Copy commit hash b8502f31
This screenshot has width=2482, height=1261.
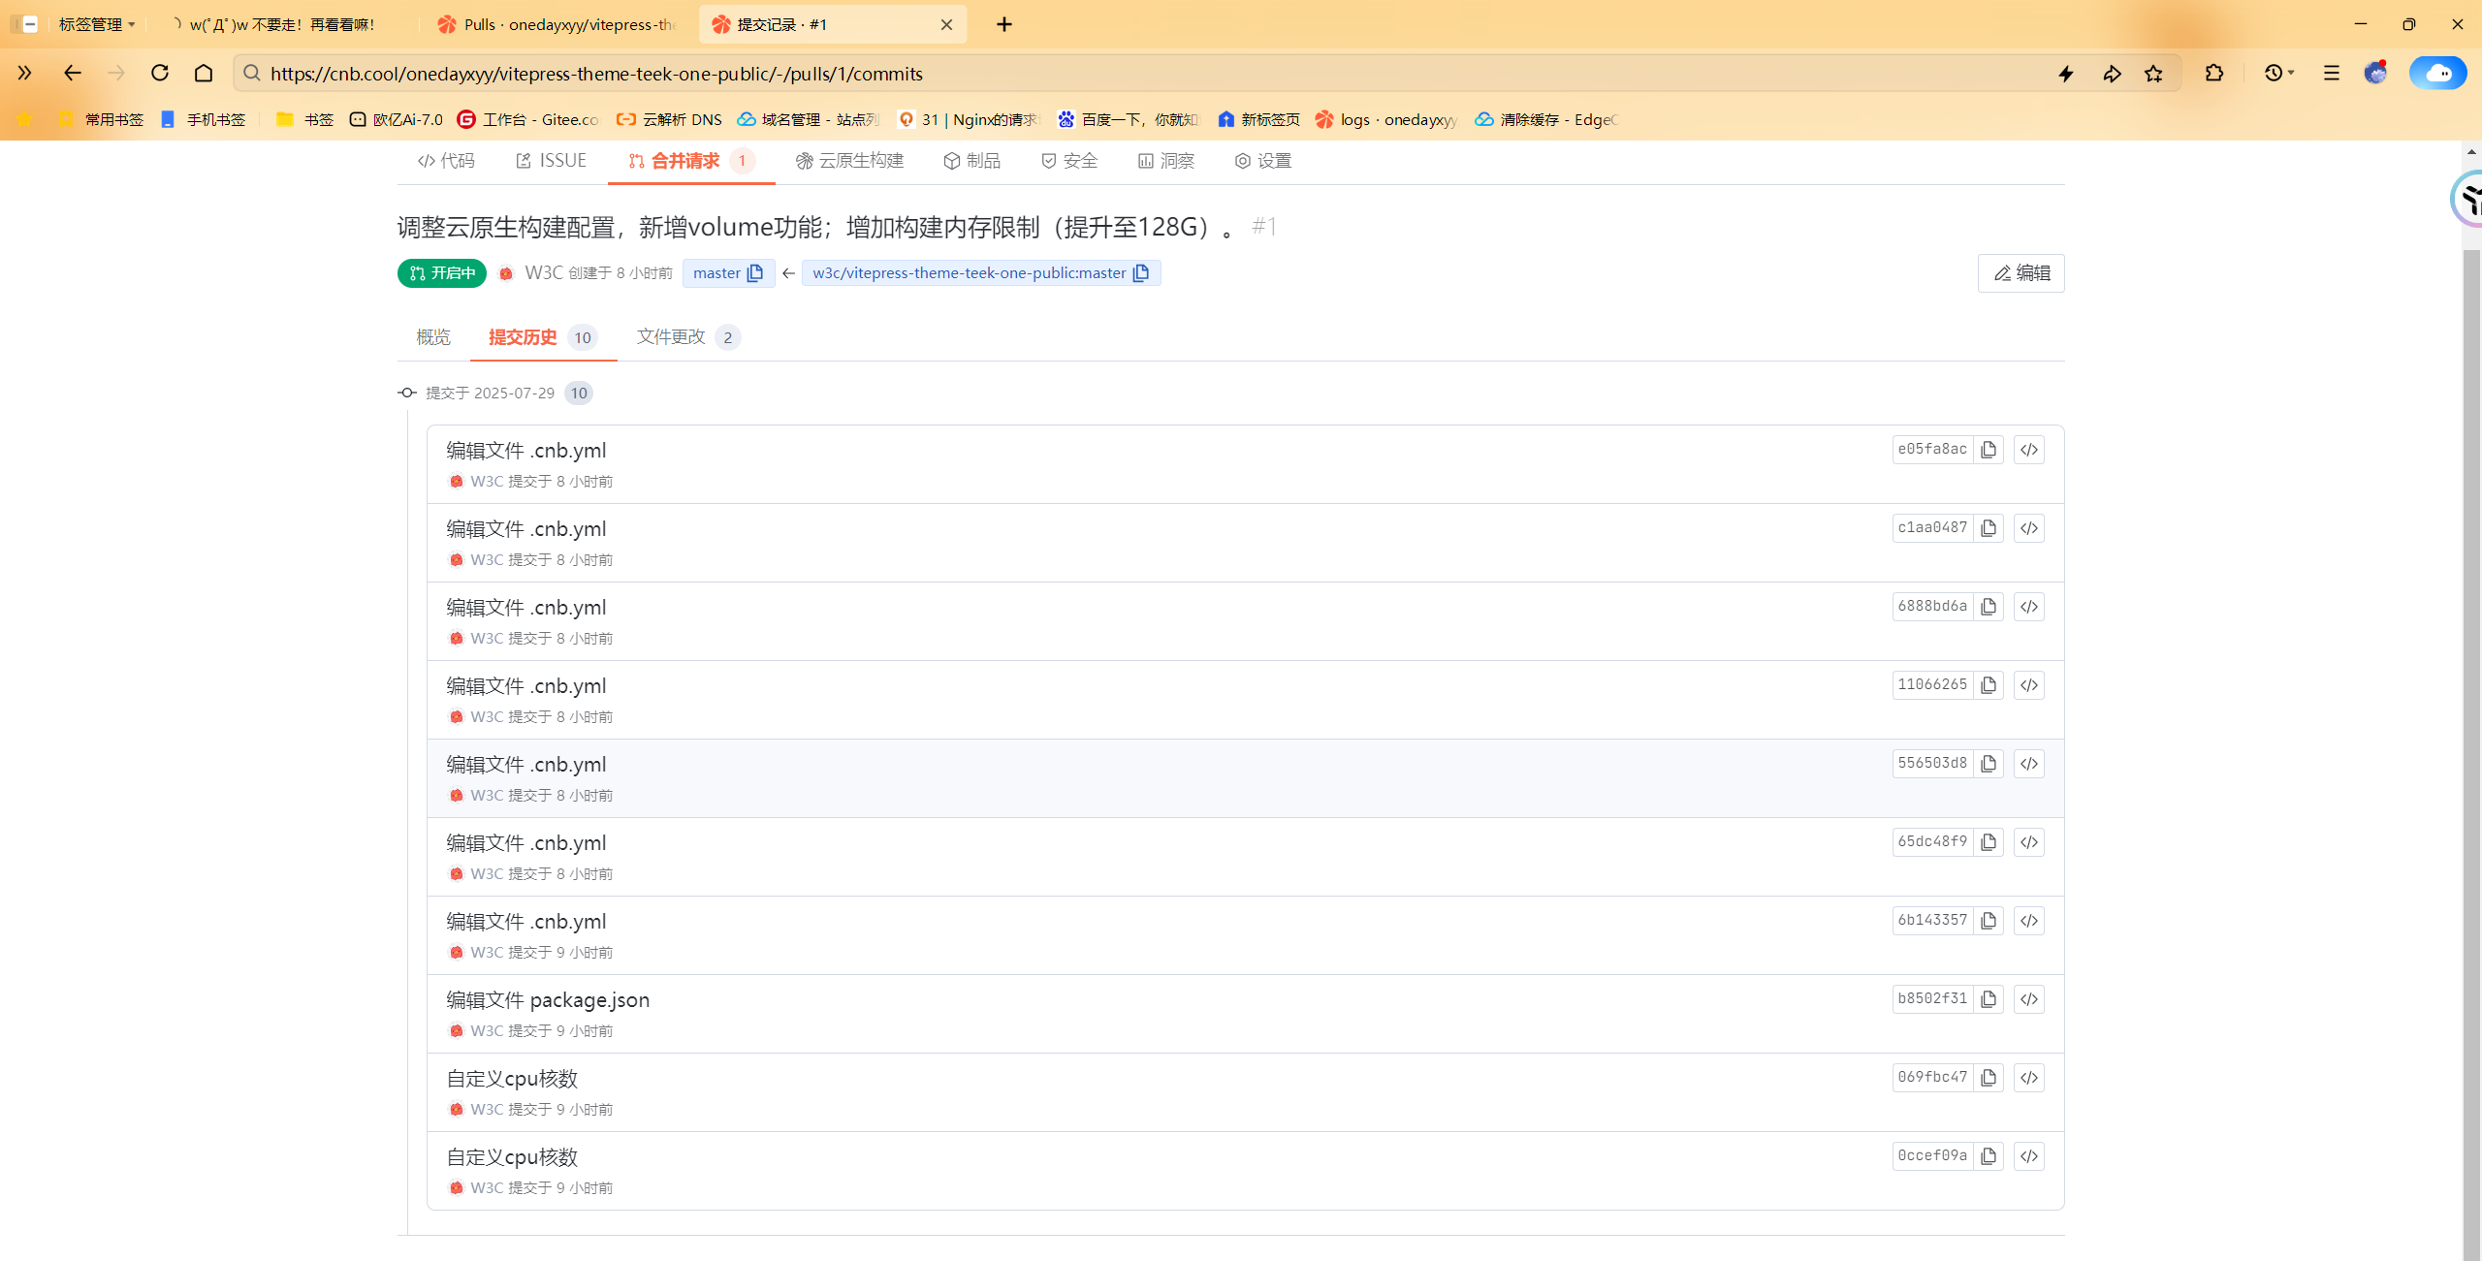[1989, 999]
